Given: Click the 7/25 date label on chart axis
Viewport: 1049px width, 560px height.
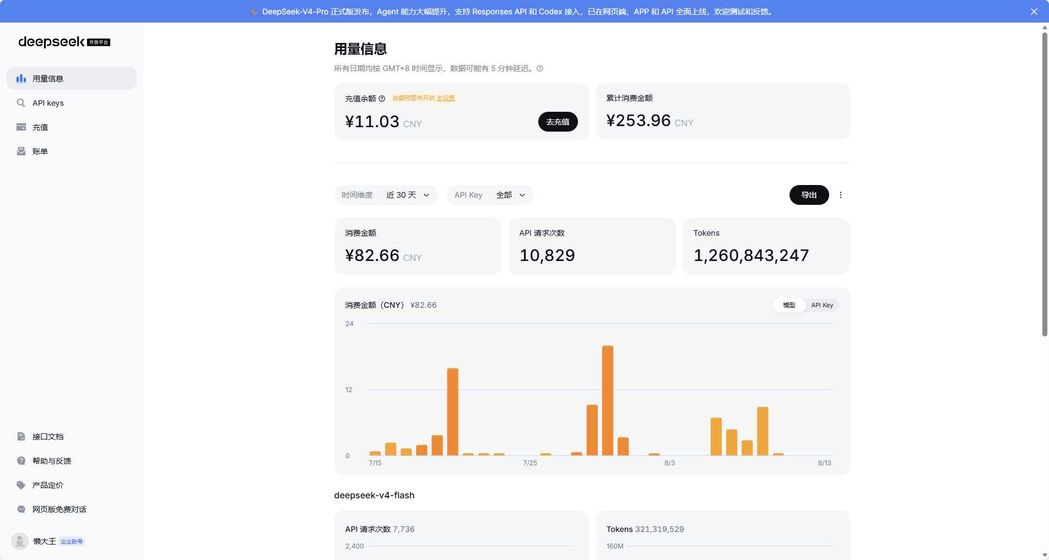Looking at the screenshot, I should click(530, 463).
